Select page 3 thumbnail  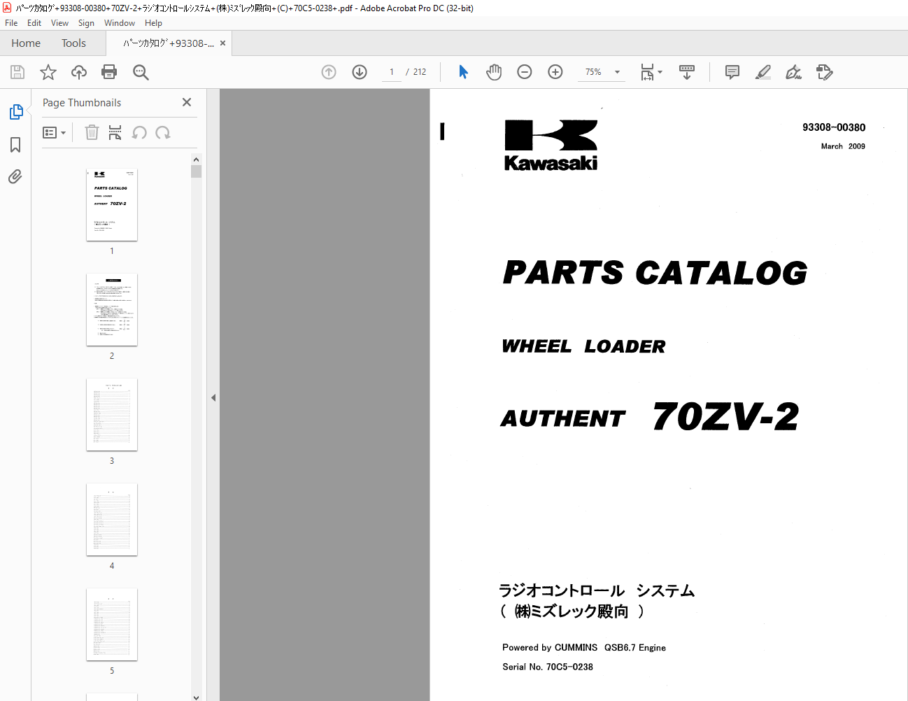coord(112,414)
